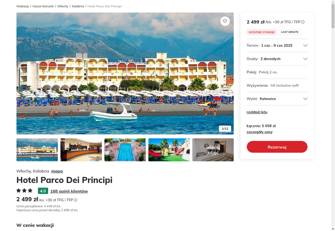Expand the Osoby guests dropdown
Screen dimensions: 335x231
pyautogui.click(x=277, y=59)
